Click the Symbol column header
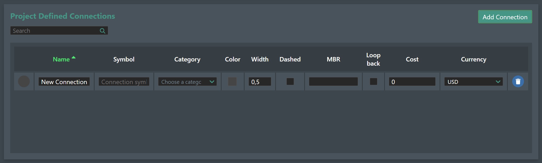The image size is (542, 163). (124, 59)
